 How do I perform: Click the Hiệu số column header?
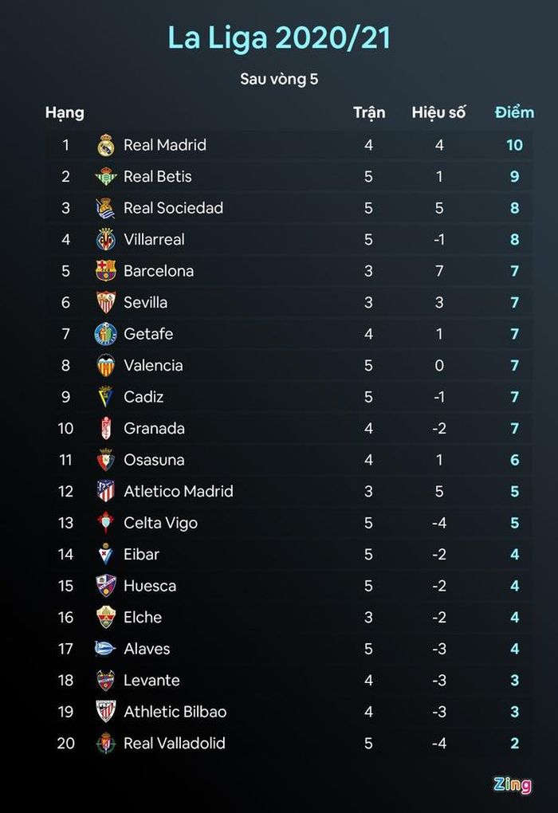438,112
